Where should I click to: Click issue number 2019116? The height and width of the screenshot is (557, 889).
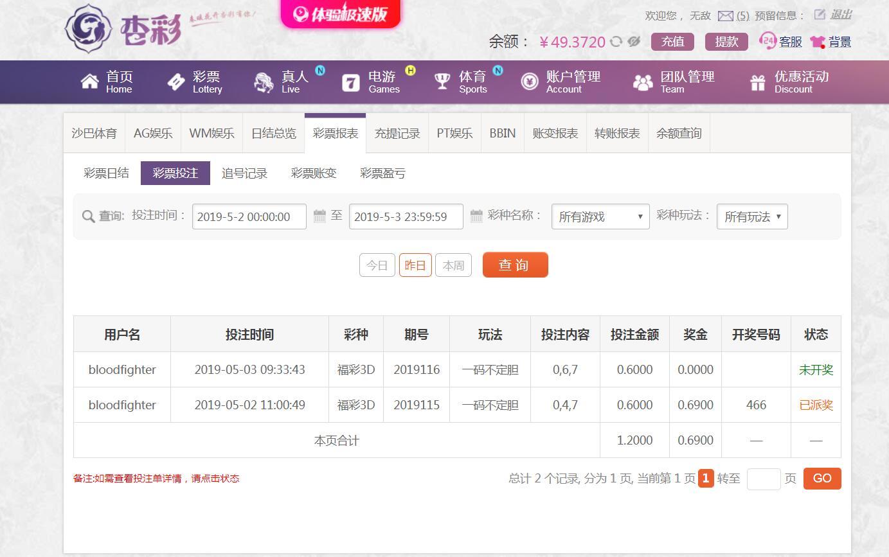pyautogui.click(x=417, y=370)
